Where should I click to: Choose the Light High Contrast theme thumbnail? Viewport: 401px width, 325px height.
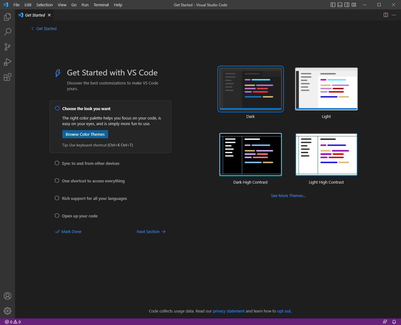326,155
